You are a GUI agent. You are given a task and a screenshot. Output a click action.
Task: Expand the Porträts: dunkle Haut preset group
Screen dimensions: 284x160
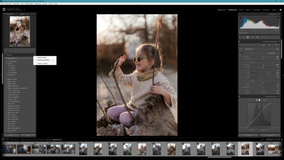click(6, 90)
